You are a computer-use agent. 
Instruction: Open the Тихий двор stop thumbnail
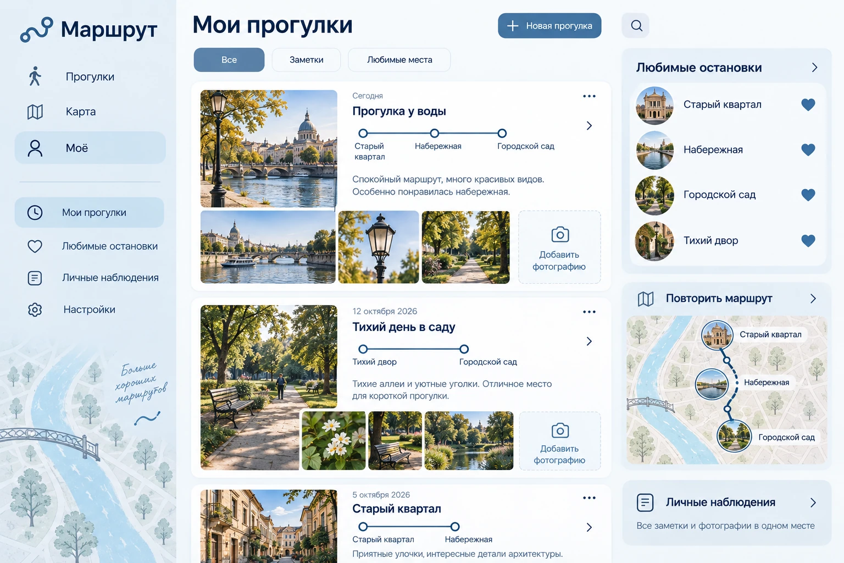point(654,241)
